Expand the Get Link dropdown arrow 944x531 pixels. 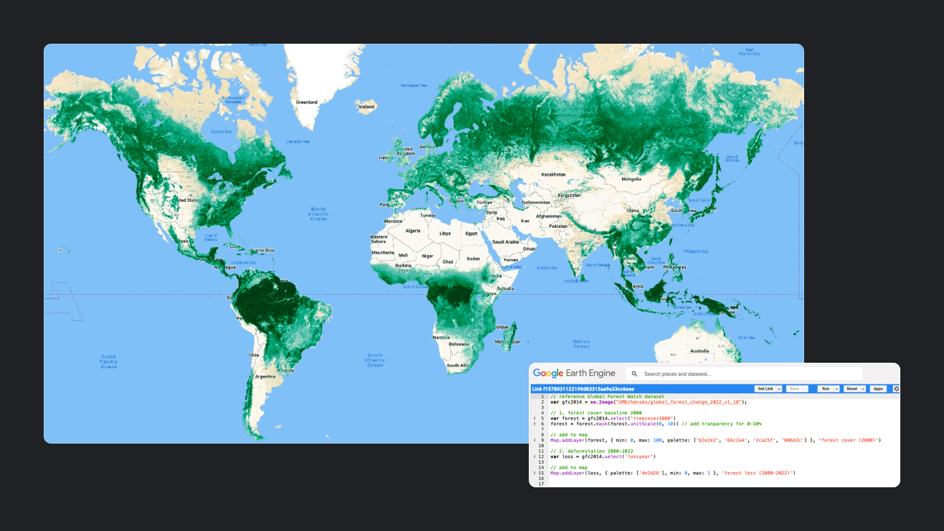pyautogui.click(x=779, y=389)
